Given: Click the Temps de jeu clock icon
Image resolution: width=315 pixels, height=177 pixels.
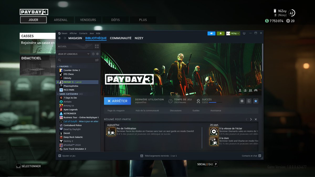Looking at the screenshot, I should coord(170,101).
